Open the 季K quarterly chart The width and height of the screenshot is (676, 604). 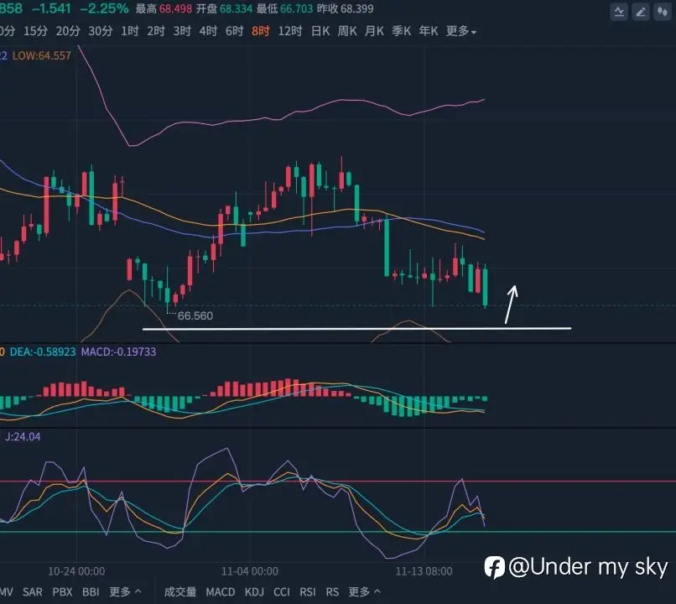(402, 31)
